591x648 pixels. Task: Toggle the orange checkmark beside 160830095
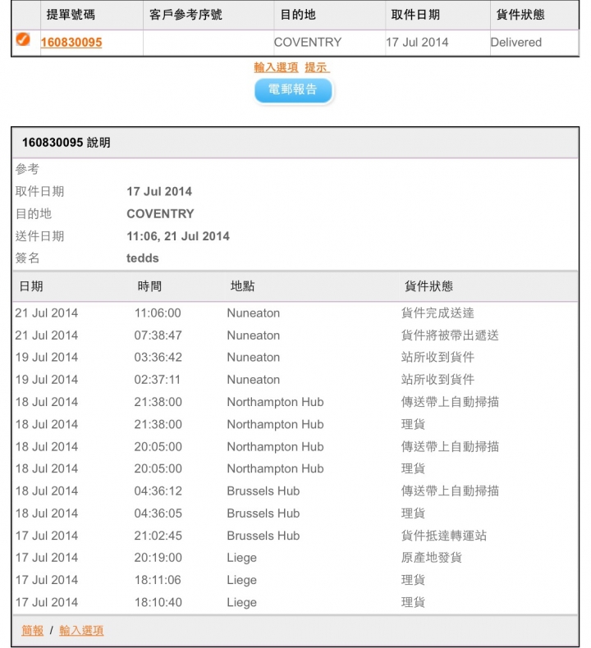tap(23, 39)
